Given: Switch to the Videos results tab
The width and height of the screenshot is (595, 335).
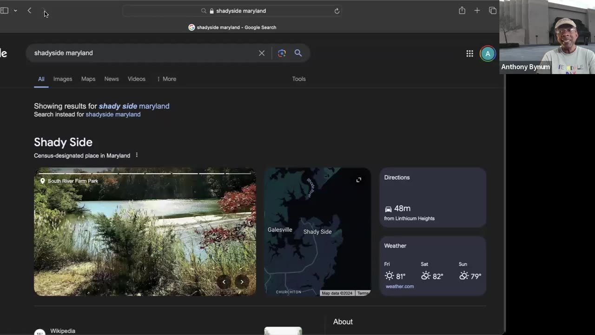Looking at the screenshot, I should click(137, 79).
